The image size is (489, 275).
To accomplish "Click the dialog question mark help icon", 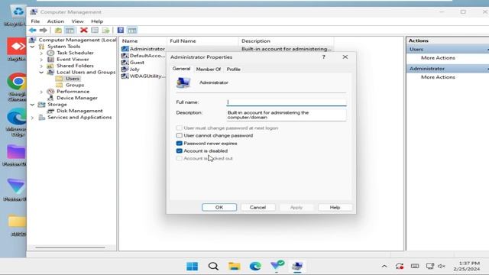I will 324,57.
